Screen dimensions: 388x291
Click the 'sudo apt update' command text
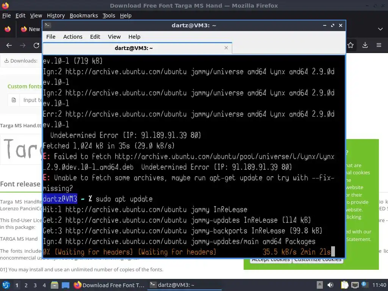click(124, 199)
